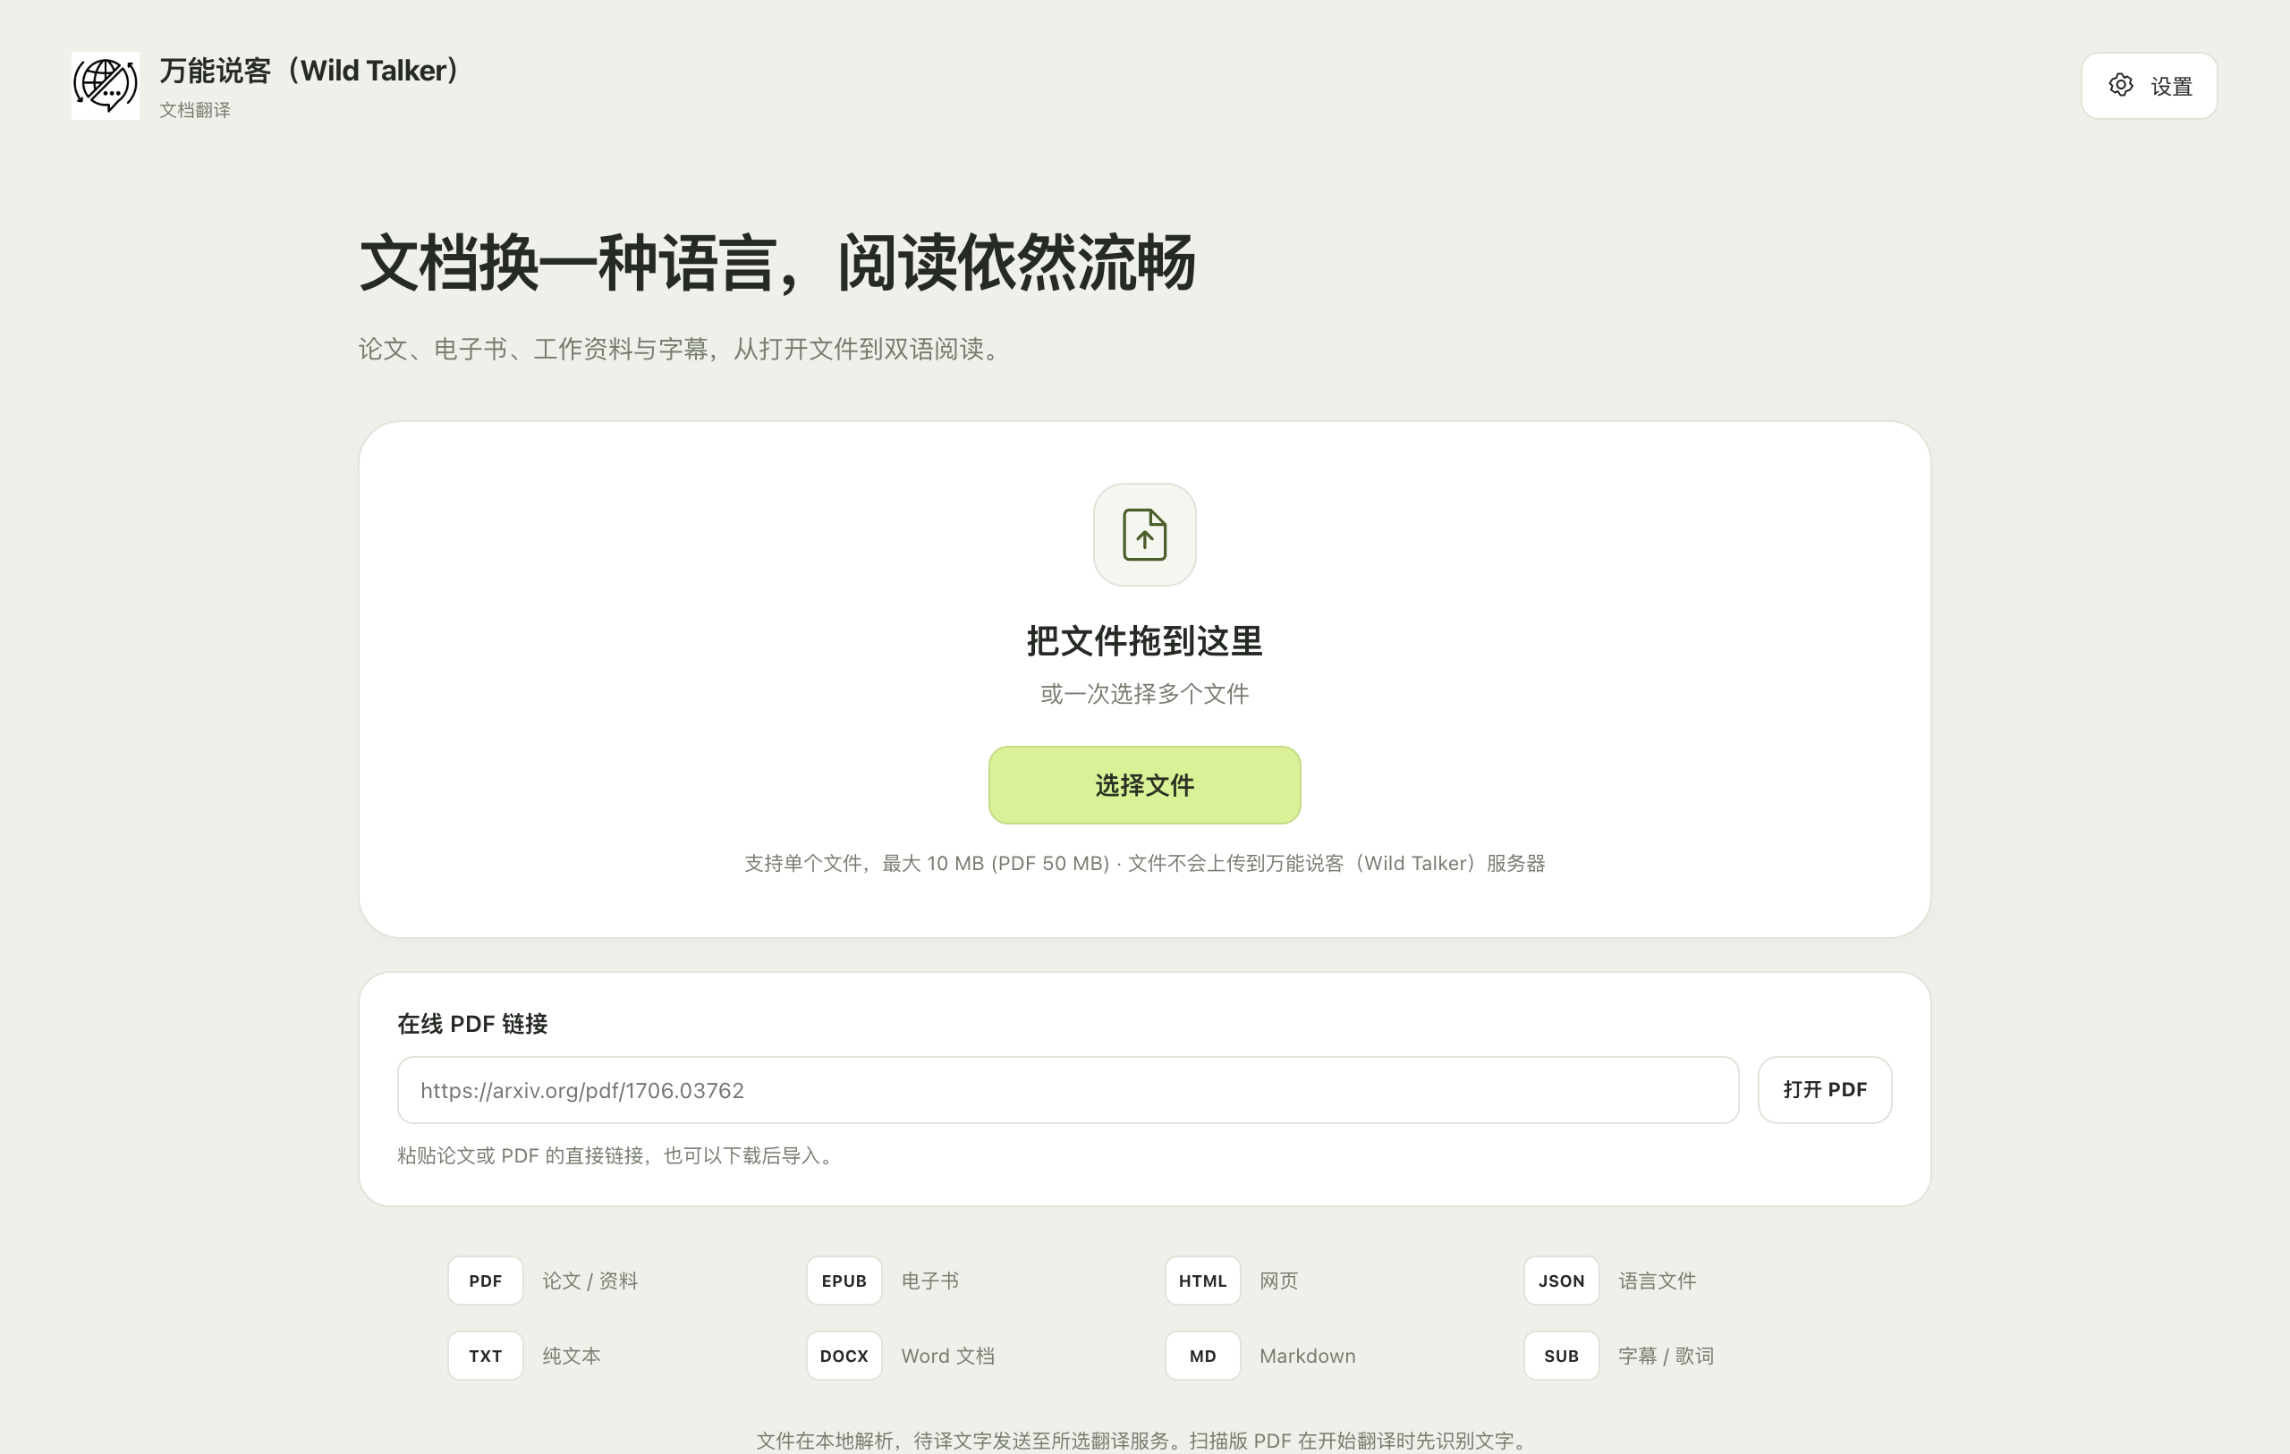Click the EPUB format badge

click(844, 1281)
